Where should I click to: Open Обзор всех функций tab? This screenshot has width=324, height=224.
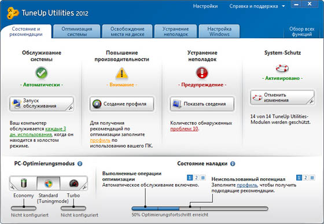301,31
